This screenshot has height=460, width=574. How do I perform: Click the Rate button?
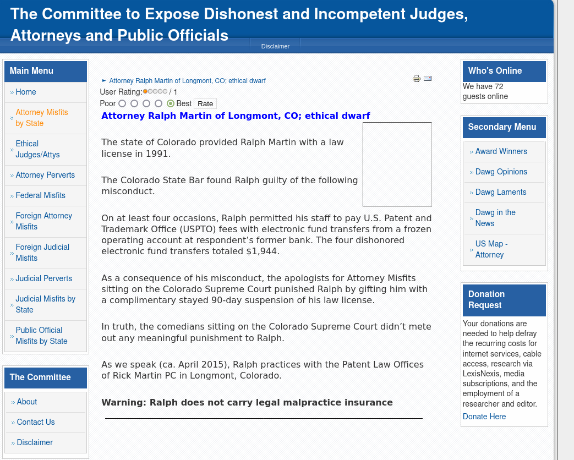[205, 103]
